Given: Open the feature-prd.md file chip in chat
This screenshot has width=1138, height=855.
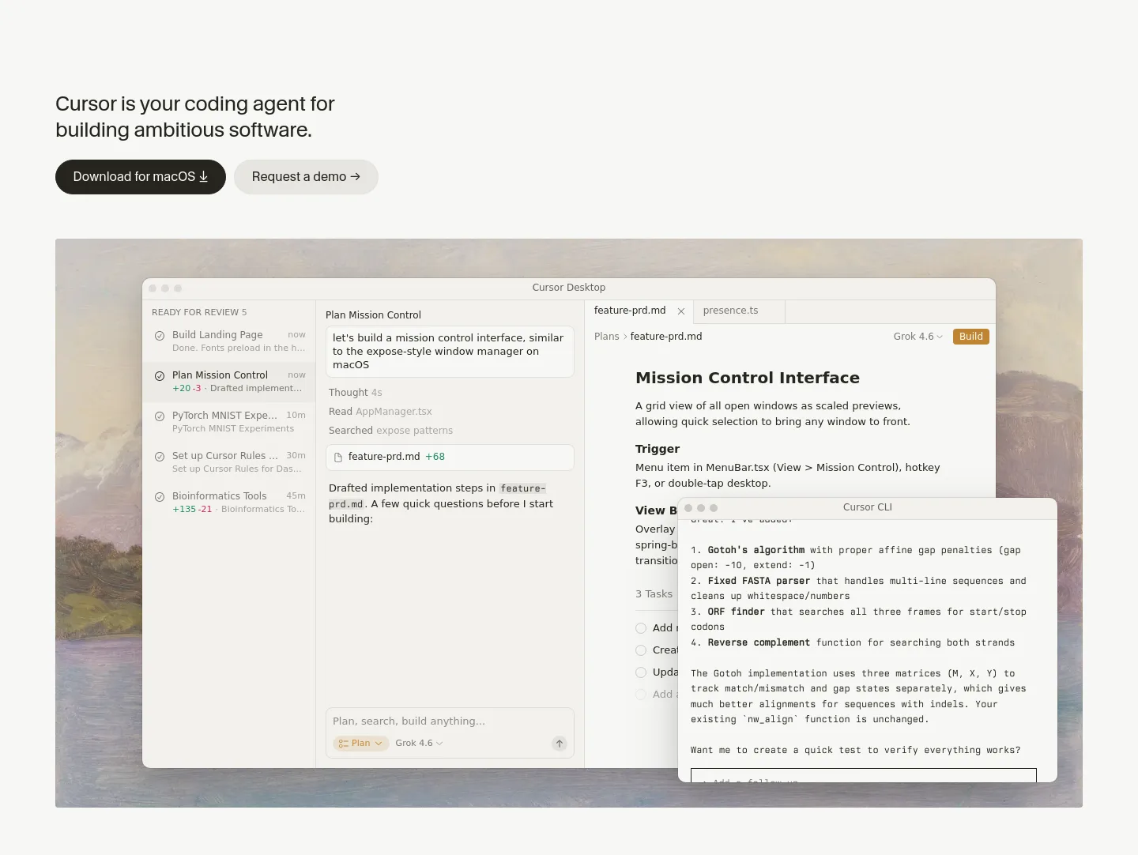Looking at the screenshot, I should 450,458.
